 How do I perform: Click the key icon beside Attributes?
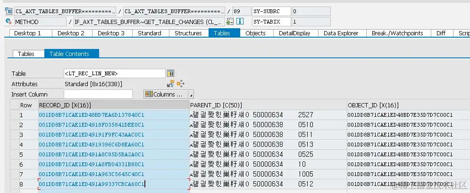point(170,84)
